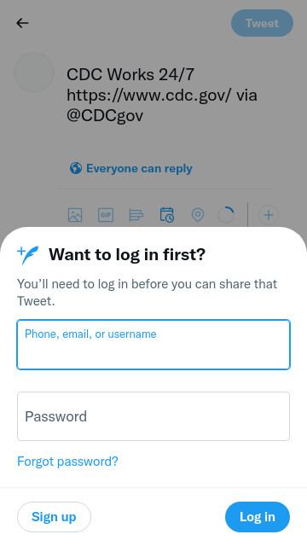The image size is (307, 546).
Task: Open the GIF picker icon
Action: pyautogui.click(x=106, y=215)
